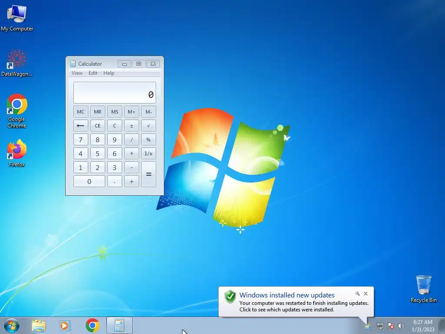Screen dimensions: 445x334
Task: Click the M- memory subtract button
Action: (149, 112)
